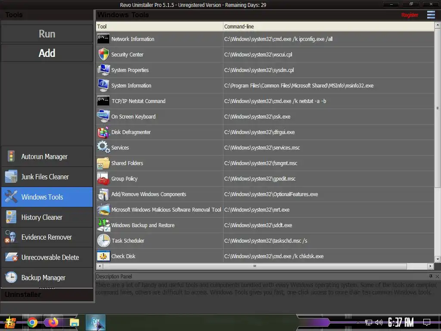Viewport: 441px width, 331px height.
Task: Open the notification center icon
Action: (x=427, y=322)
